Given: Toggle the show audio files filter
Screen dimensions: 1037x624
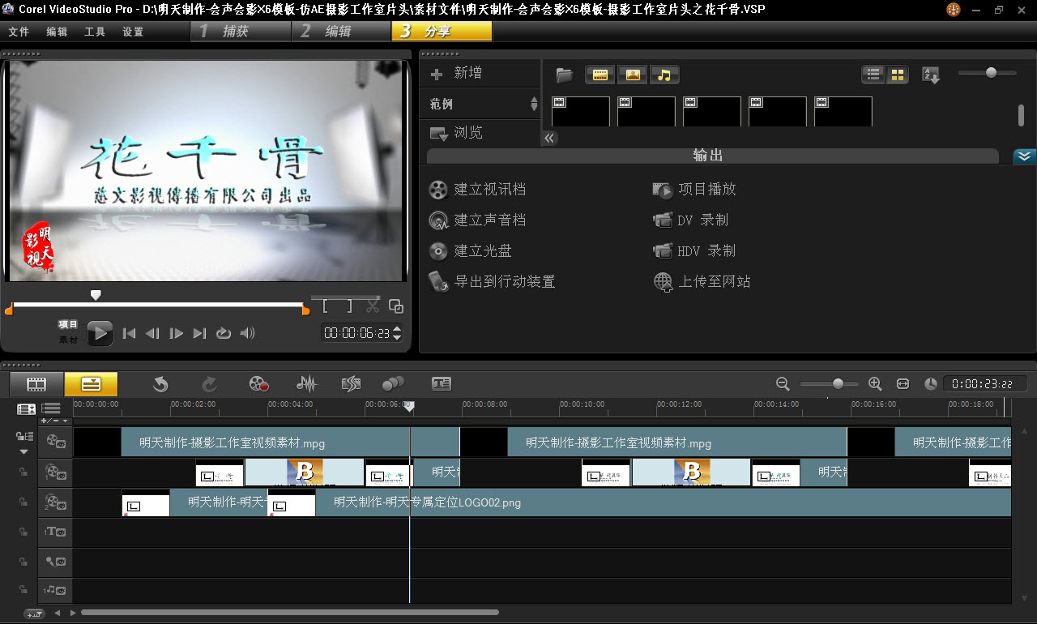Looking at the screenshot, I should 664,75.
